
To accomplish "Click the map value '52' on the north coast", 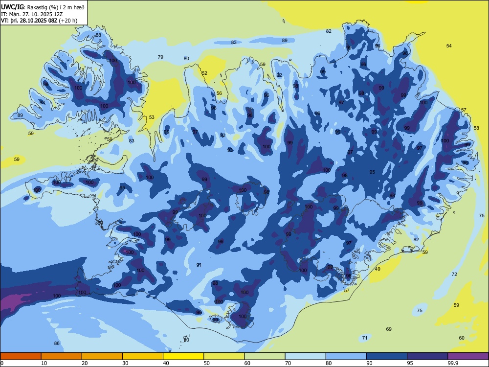I will (204, 73).
